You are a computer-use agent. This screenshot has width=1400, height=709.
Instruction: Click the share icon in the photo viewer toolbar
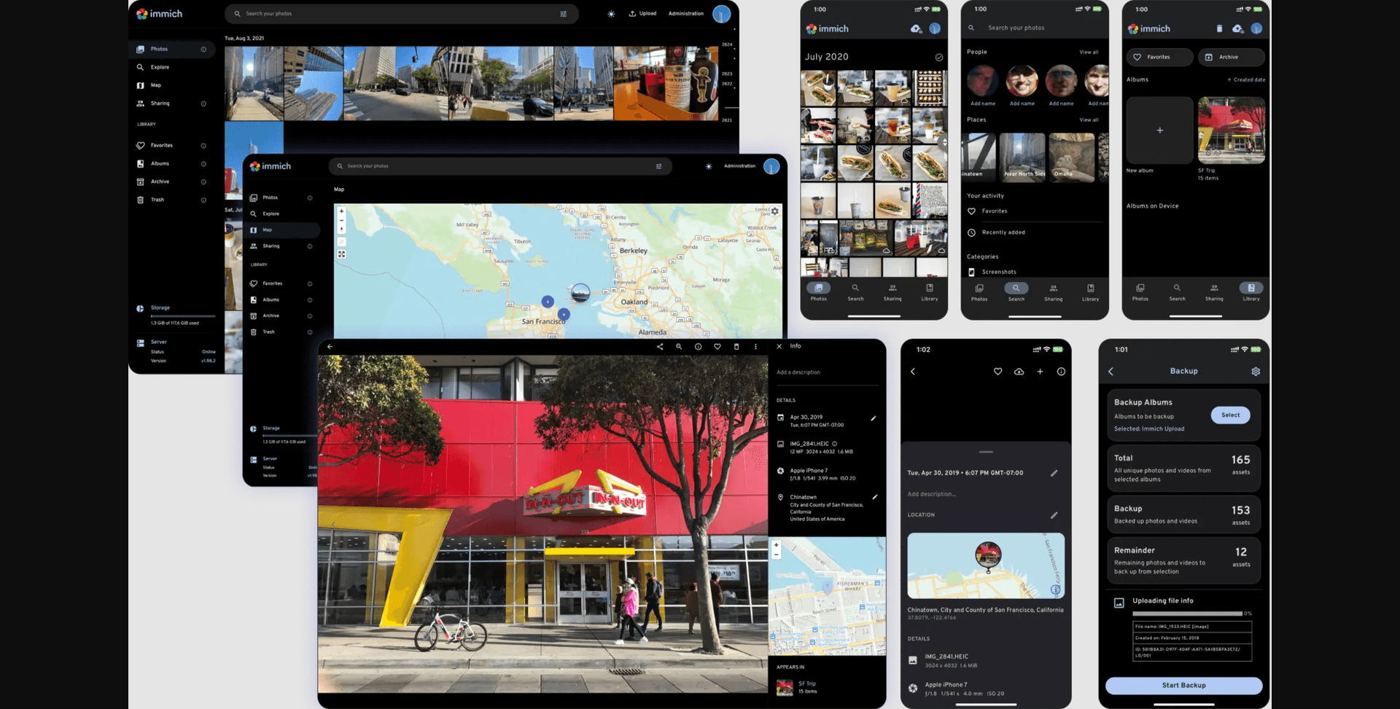(660, 347)
